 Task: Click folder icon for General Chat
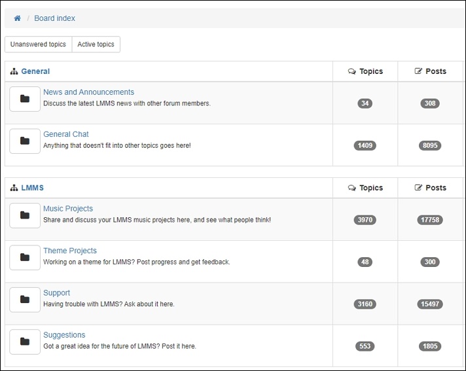pyautogui.click(x=25, y=141)
